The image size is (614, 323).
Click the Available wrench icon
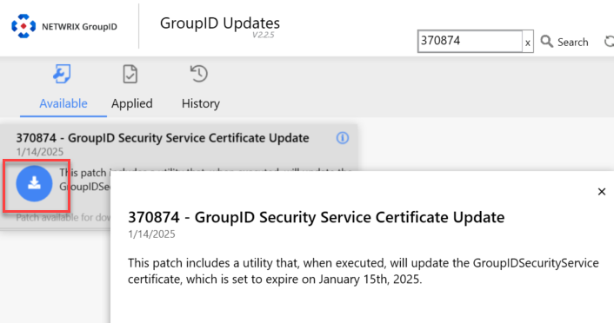62,74
